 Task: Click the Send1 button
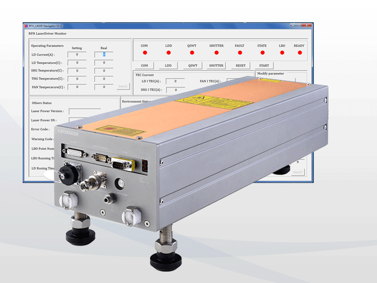click(123, 86)
